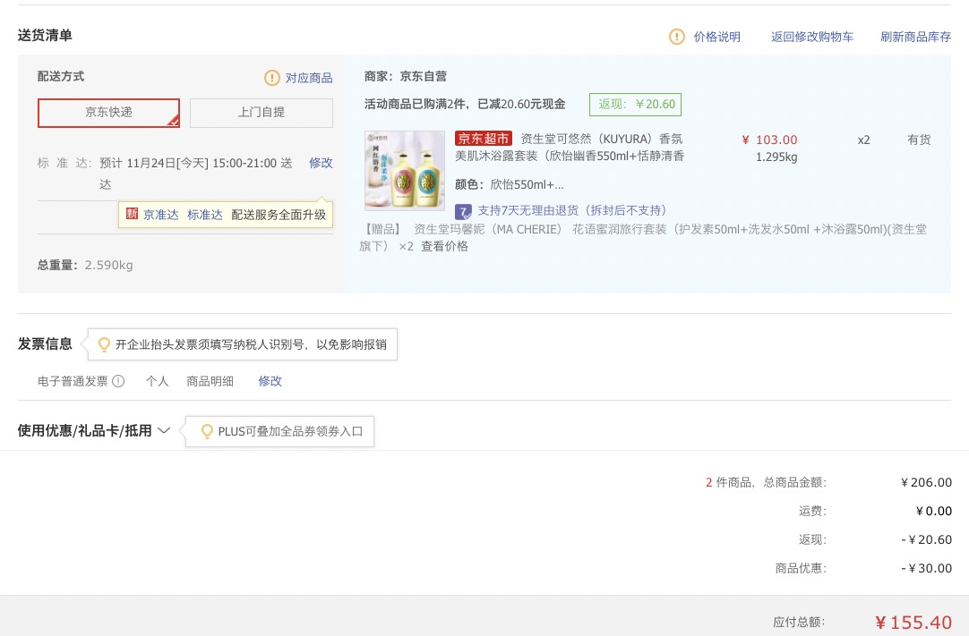Click 商品明细 invoice content text
969x636 pixels.
click(210, 381)
